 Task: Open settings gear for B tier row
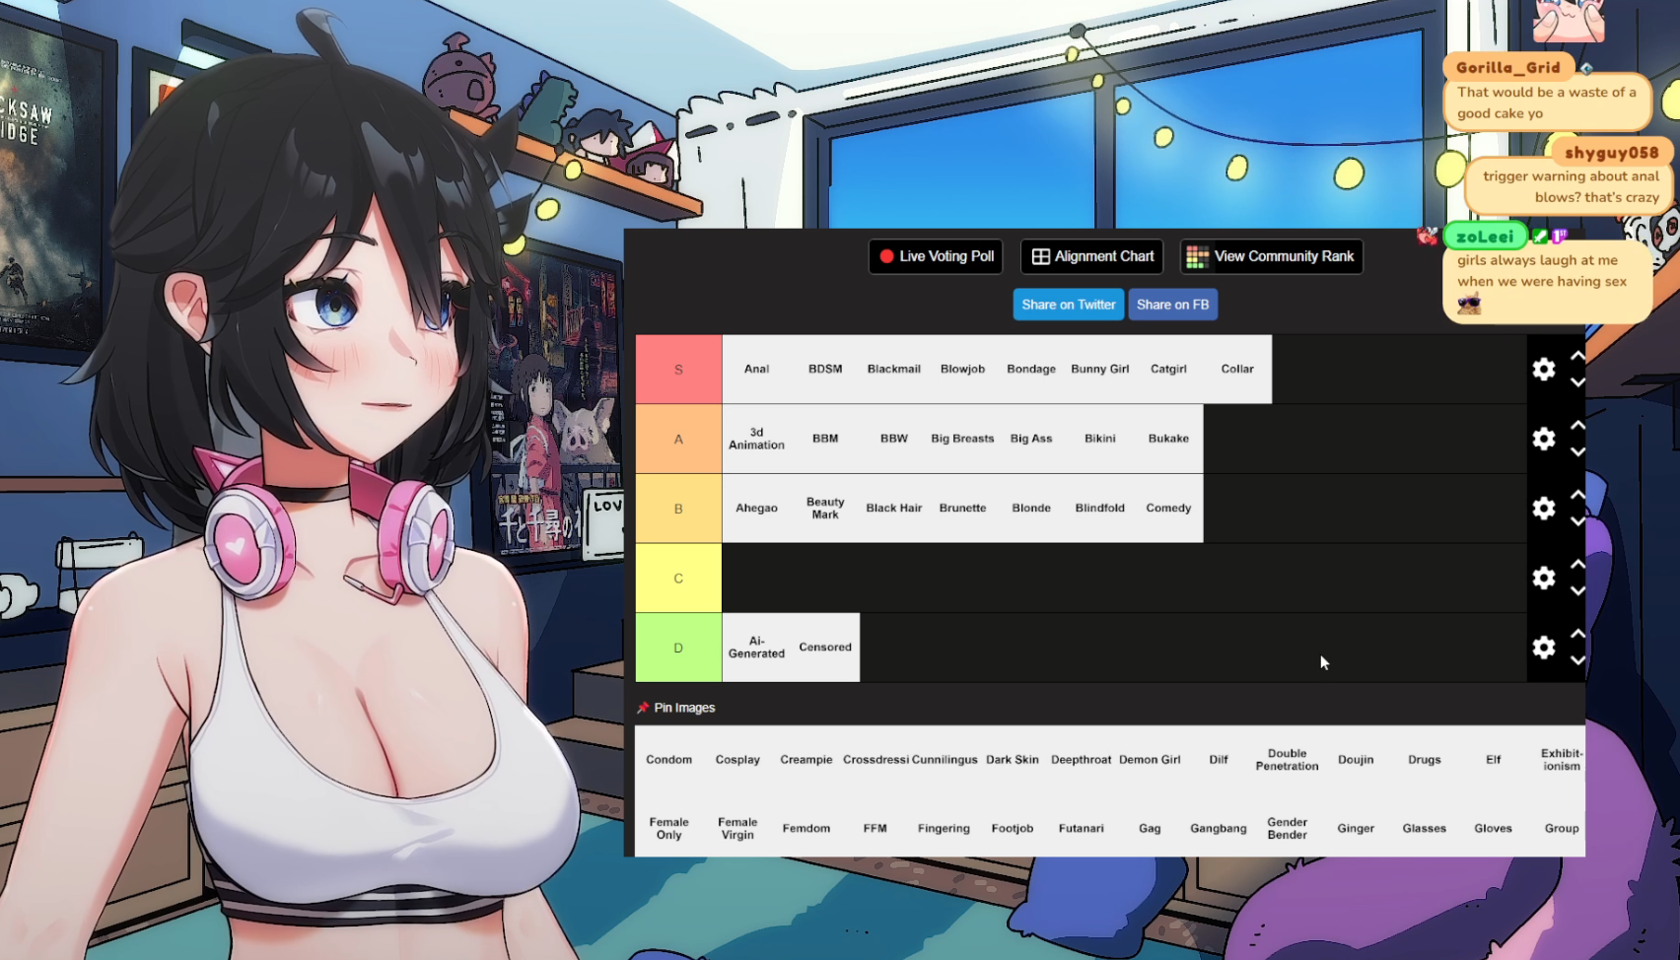(x=1544, y=508)
